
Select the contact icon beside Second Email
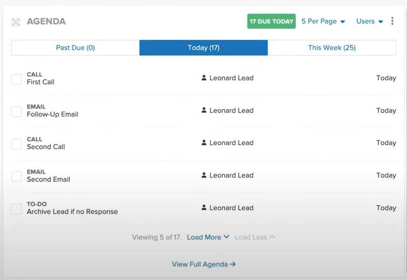point(205,175)
